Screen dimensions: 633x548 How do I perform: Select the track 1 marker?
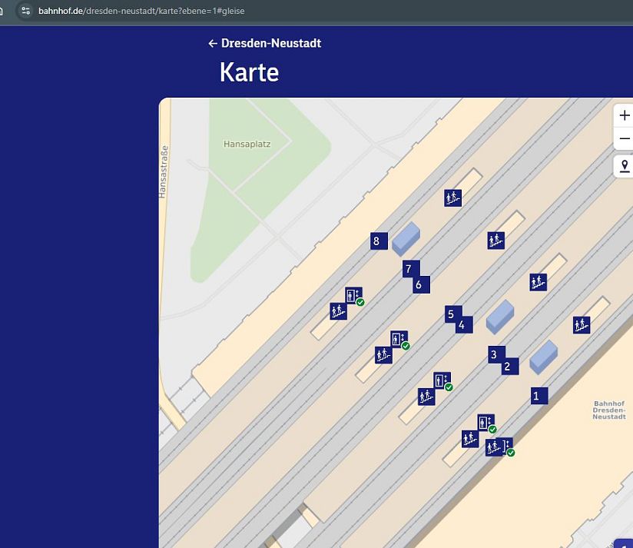point(537,396)
